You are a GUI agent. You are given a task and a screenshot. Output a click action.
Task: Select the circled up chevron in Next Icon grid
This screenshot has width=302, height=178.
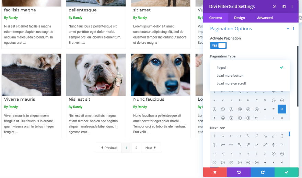274,154
